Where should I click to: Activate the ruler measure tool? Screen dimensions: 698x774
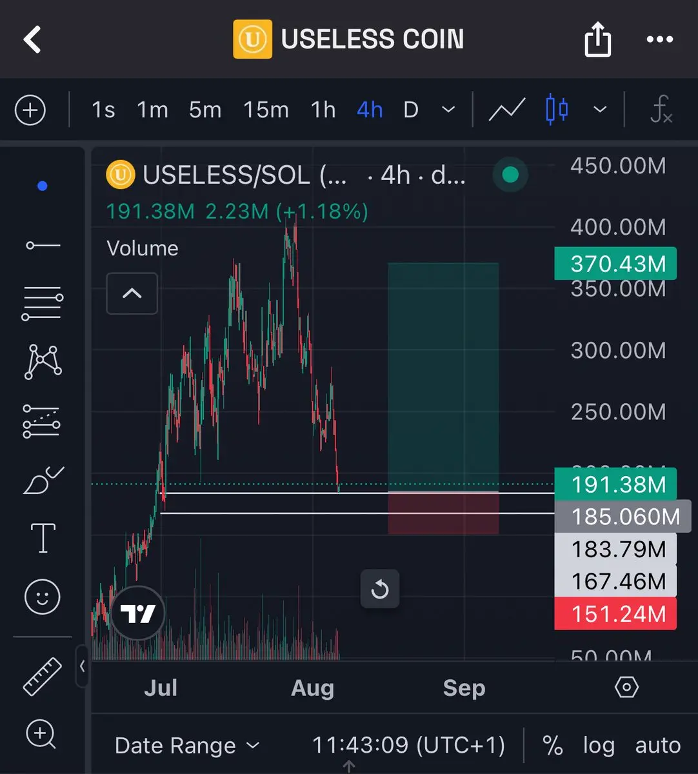pyautogui.click(x=43, y=676)
